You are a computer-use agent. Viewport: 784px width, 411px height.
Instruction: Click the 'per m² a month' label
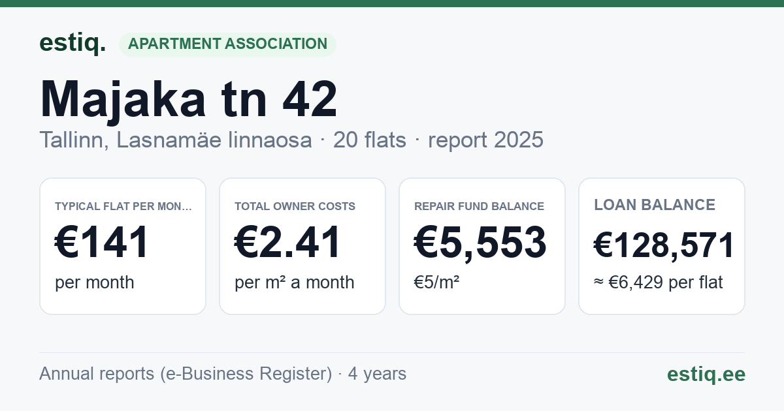(x=295, y=282)
